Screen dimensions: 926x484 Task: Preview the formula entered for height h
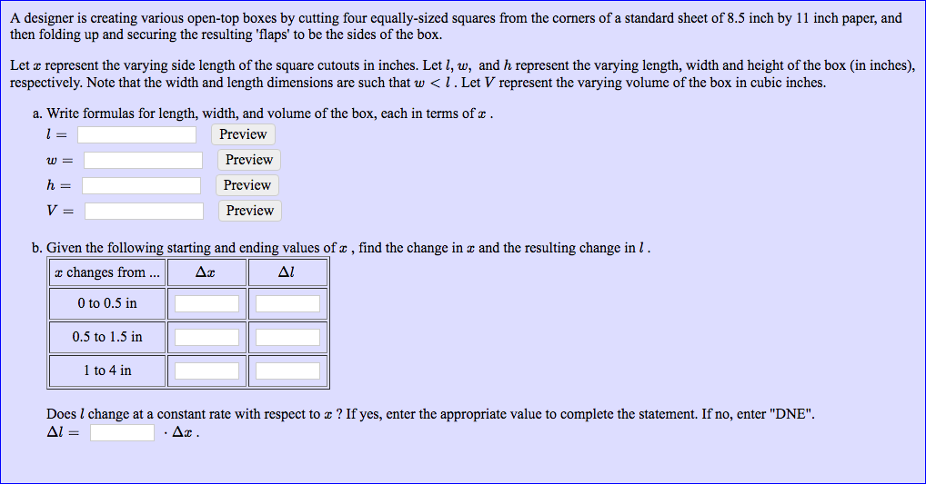tap(247, 185)
